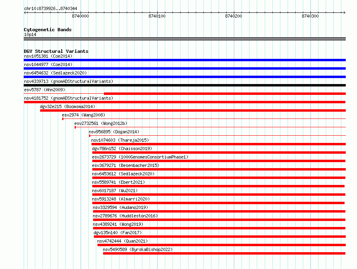The height and width of the screenshot is (269, 357).
Task: Select the 10p14 band label
Action: tap(30, 34)
